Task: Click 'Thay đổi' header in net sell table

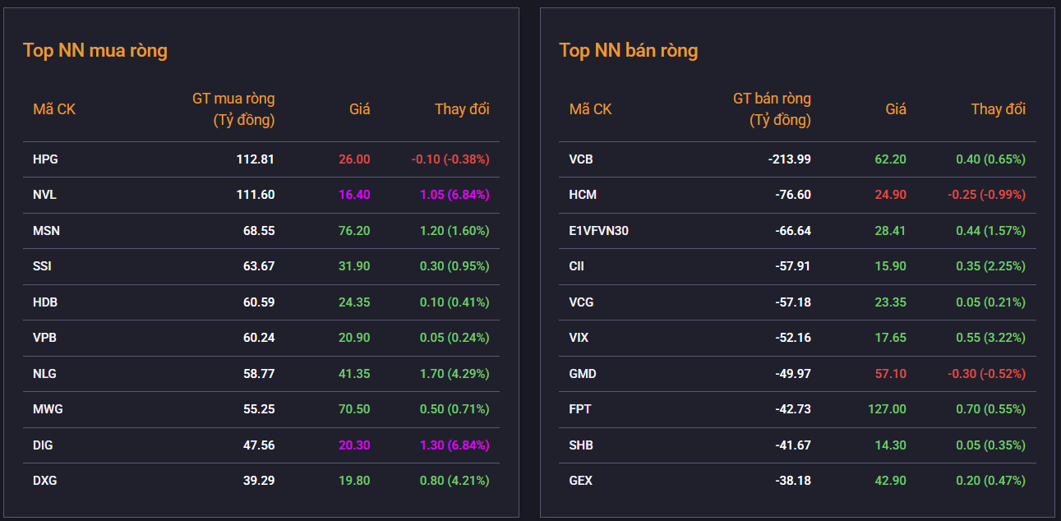Action: point(998,109)
